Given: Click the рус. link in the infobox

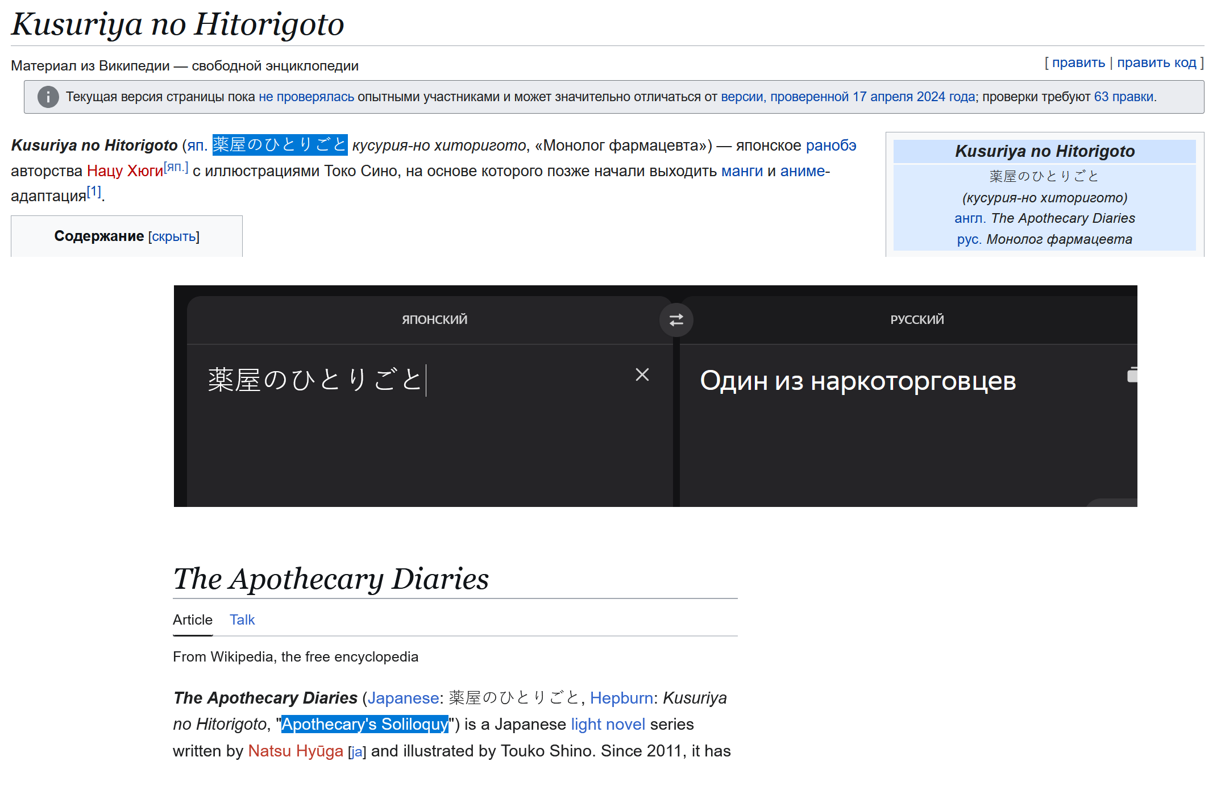Looking at the screenshot, I should coord(969,239).
